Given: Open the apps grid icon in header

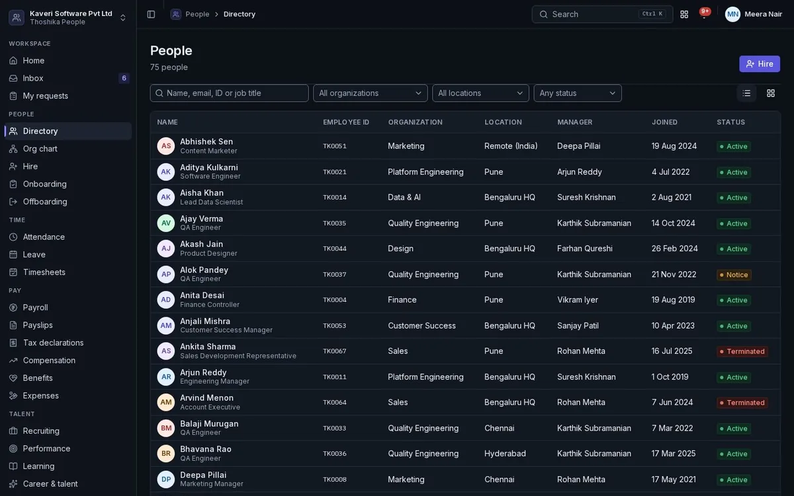Looking at the screenshot, I should click(684, 14).
